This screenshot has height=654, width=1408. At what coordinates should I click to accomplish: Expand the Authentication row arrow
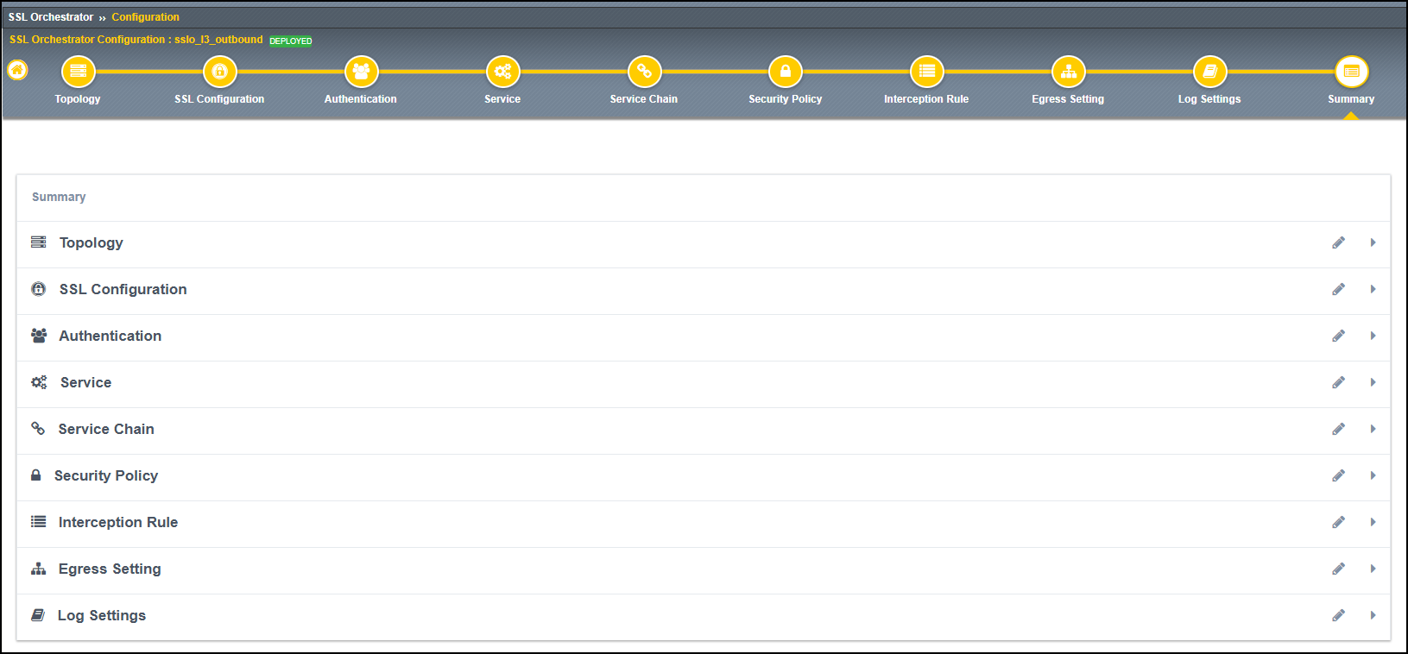(x=1373, y=336)
